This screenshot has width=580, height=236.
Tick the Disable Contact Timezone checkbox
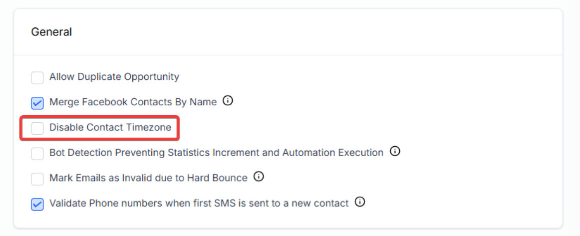37,128
